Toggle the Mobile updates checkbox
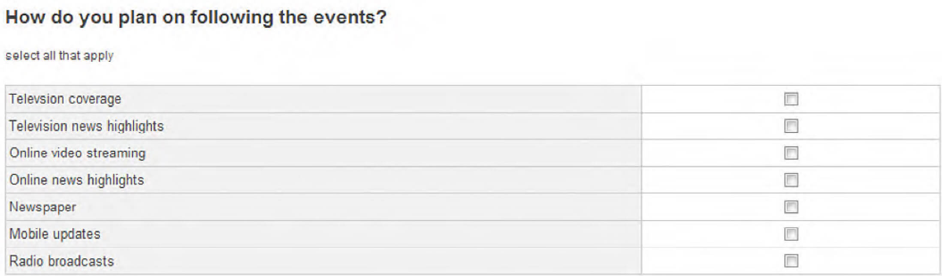This screenshot has width=942, height=276. 791,234
